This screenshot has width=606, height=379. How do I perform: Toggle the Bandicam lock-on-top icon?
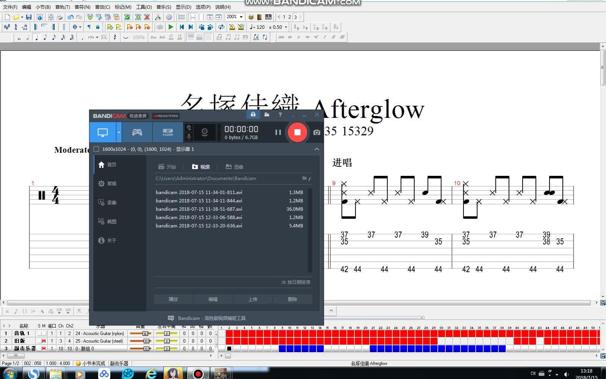pyautogui.click(x=253, y=114)
